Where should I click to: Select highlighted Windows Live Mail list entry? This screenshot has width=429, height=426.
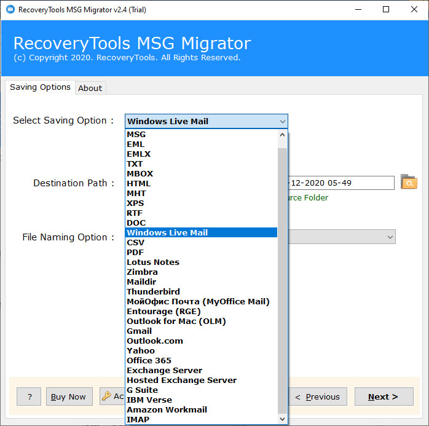pyautogui.click(x=201, y=232)
